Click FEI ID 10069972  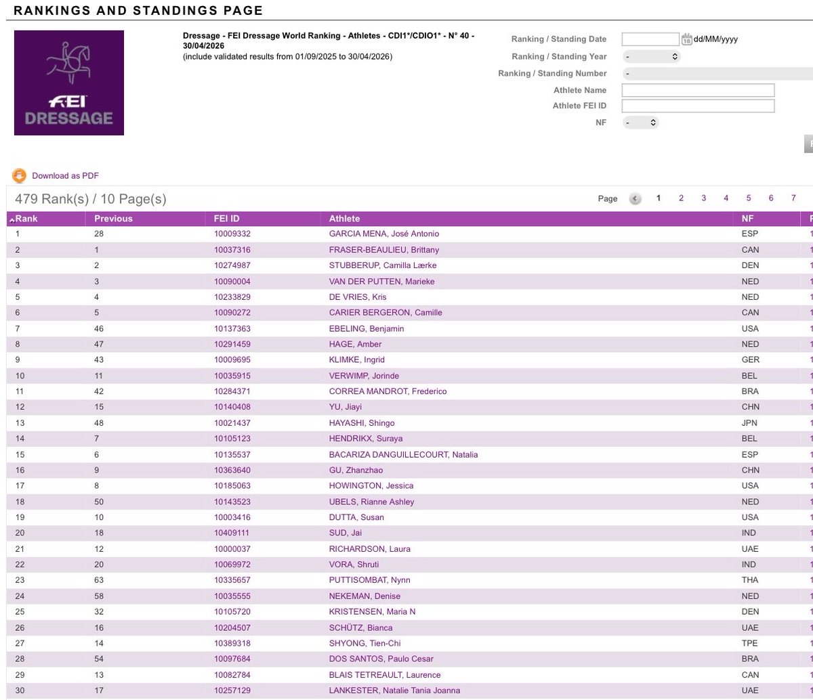(232, 565)
